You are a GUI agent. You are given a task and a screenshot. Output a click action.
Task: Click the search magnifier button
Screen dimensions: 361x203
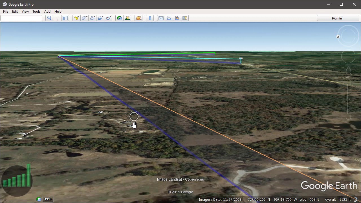point(49,18)
